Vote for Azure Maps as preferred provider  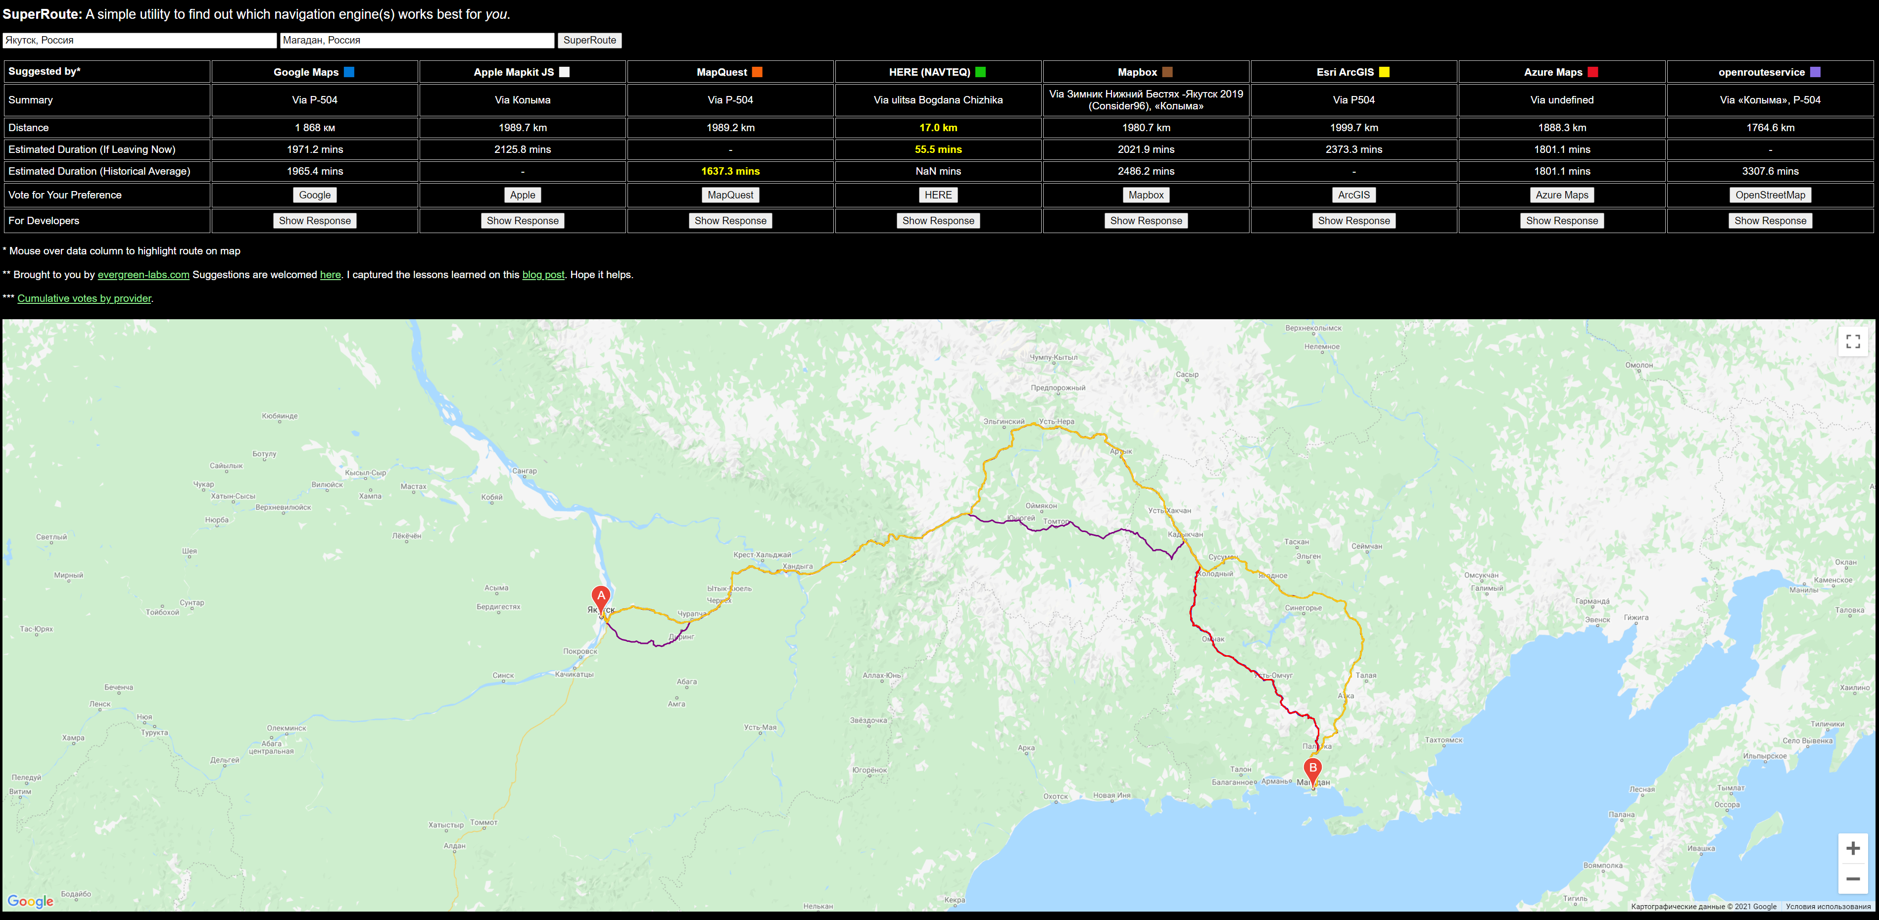(x=1562, y=195)
